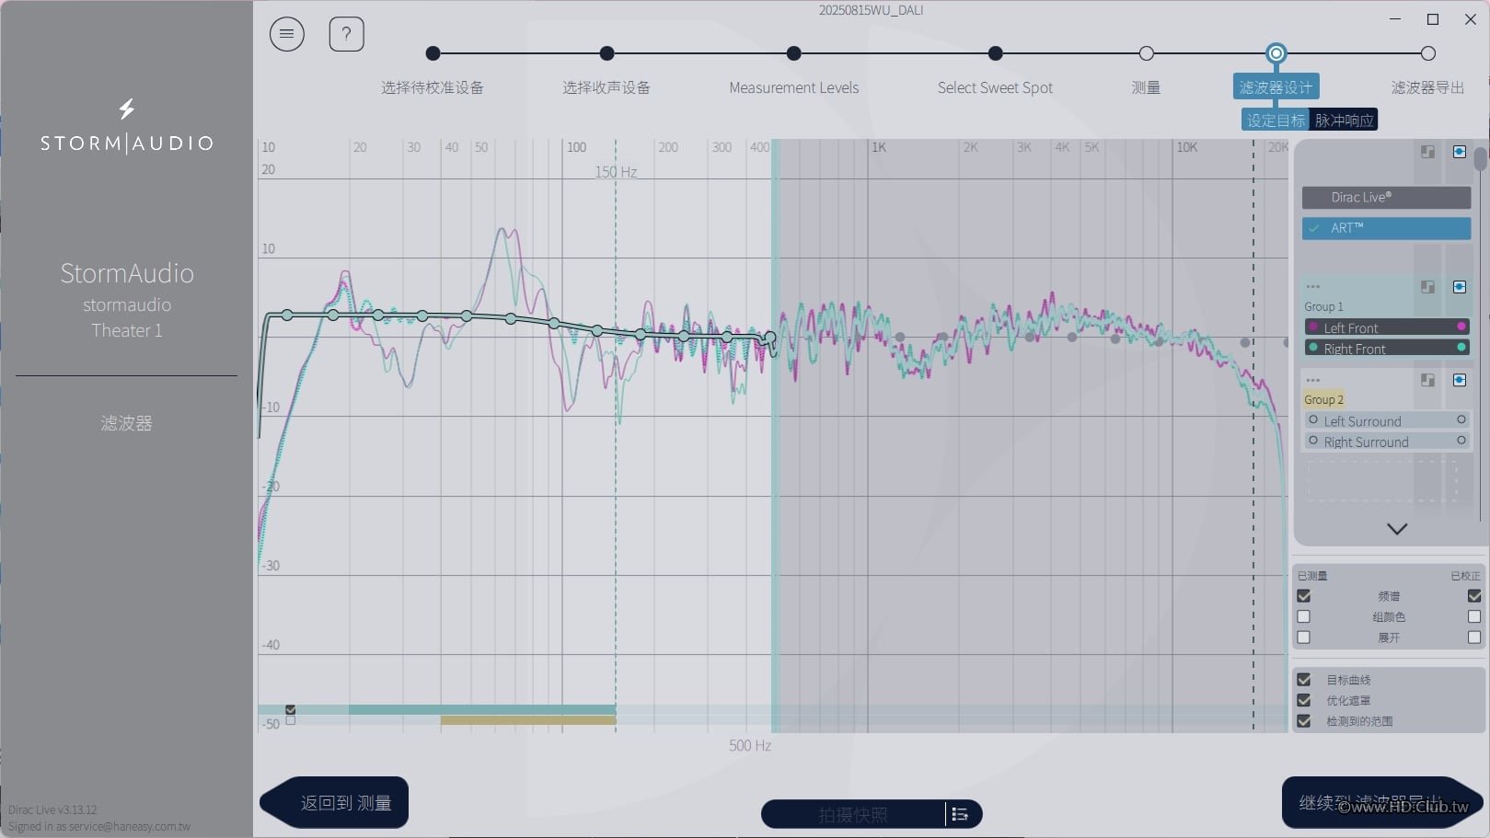Uncheck the 目标曲线 target curve checkbox
The height and width of the screenshot is (838, 1490).
click(x=1304, y=680)
